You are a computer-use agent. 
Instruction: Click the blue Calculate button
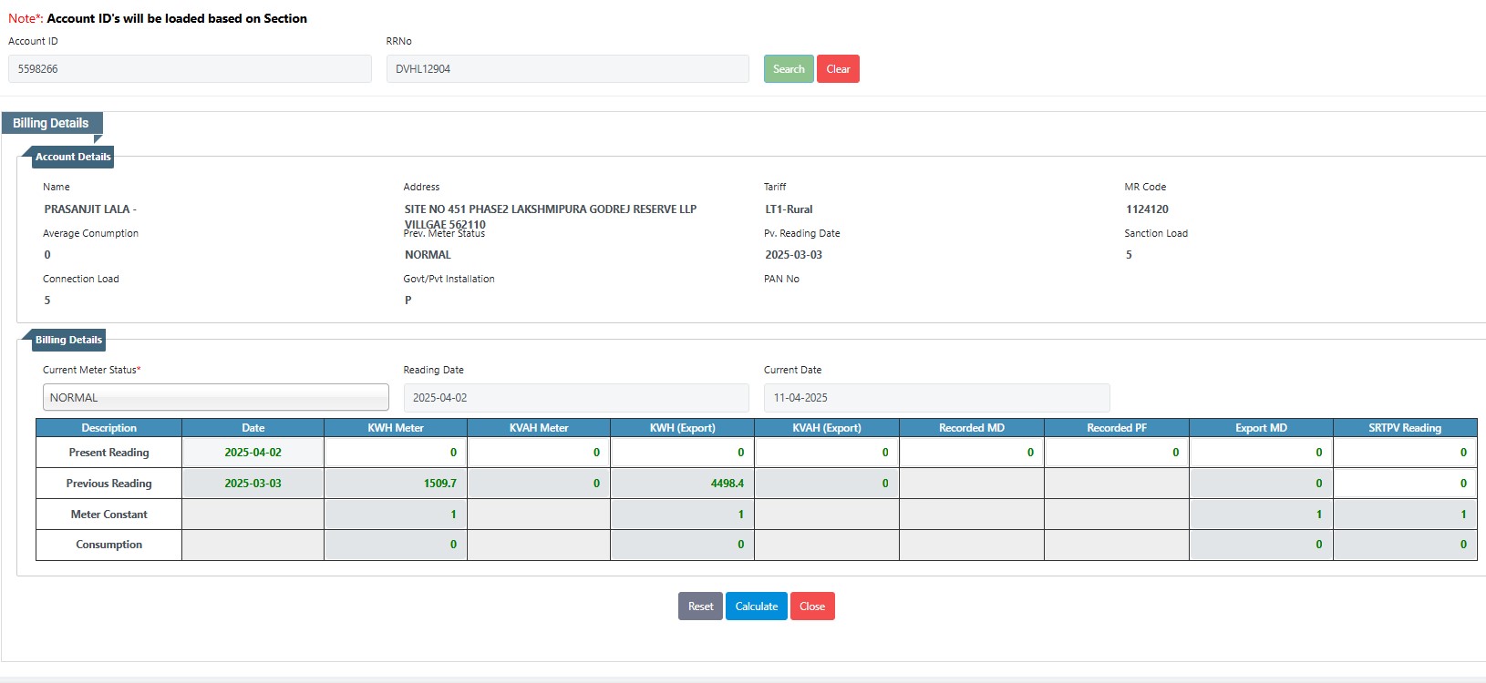tap(757, 607)
